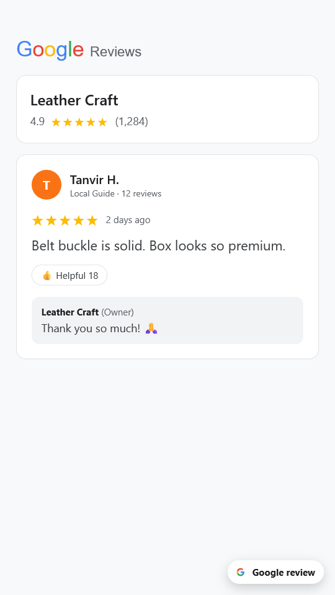
Task: Click the Leather Craft business title
Action: (x=74, y=100)
